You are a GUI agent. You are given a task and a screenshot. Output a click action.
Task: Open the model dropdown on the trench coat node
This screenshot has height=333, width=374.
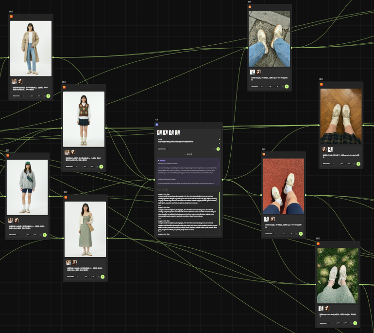click(x=18, y=96)
